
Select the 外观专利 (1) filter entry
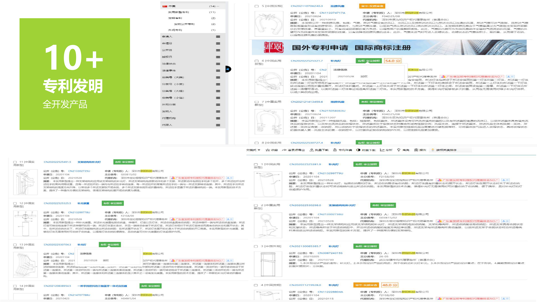[175, 30]
